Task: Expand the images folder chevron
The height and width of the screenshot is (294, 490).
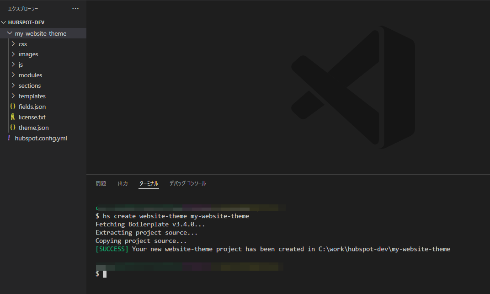Action: click(13, 54)
